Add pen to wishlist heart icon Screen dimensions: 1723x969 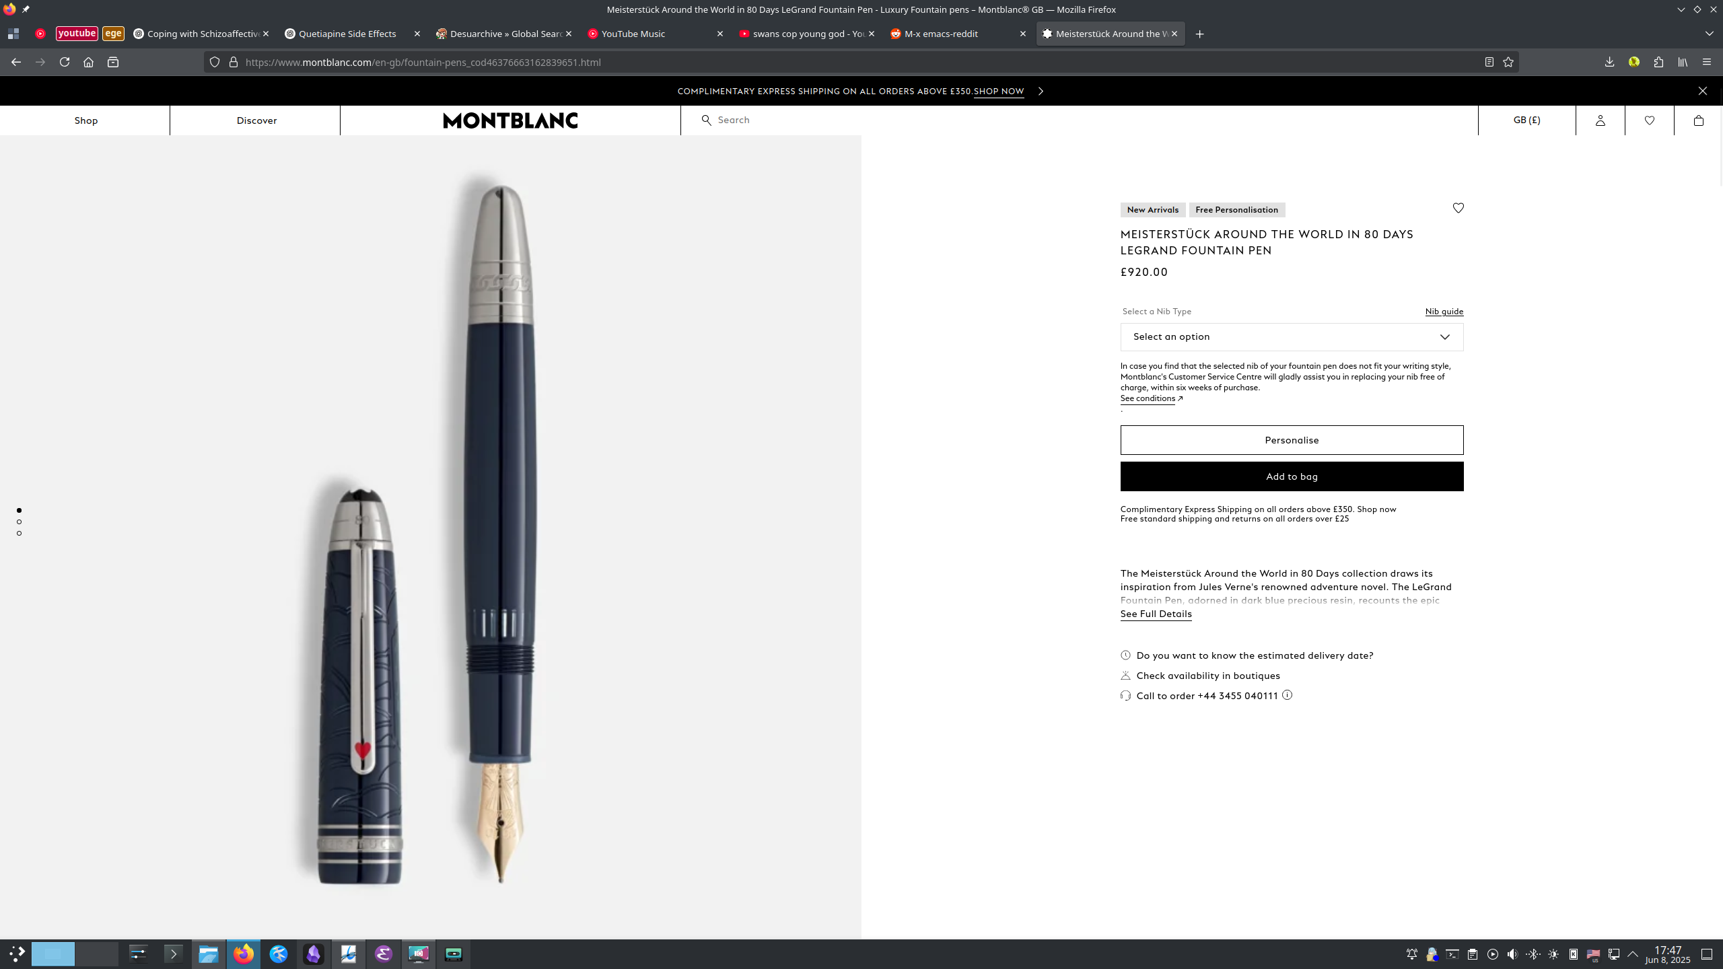coord(1458,208)
